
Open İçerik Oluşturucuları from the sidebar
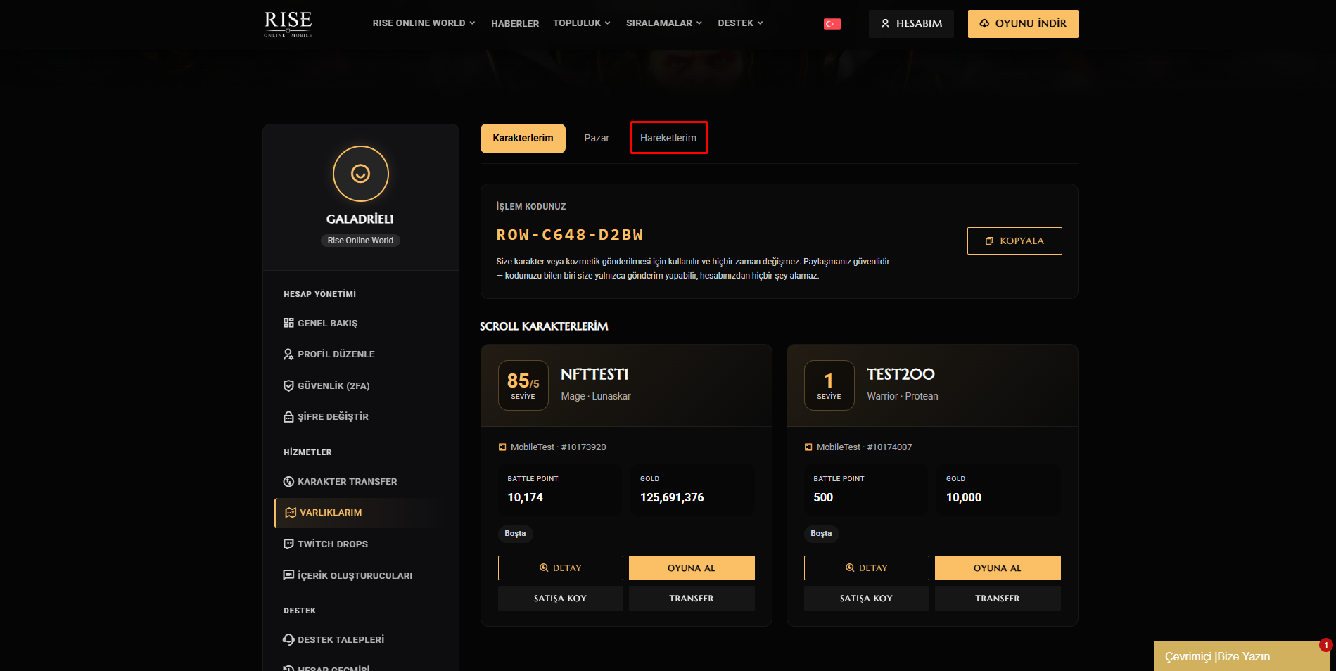click(x=348, y=575)
